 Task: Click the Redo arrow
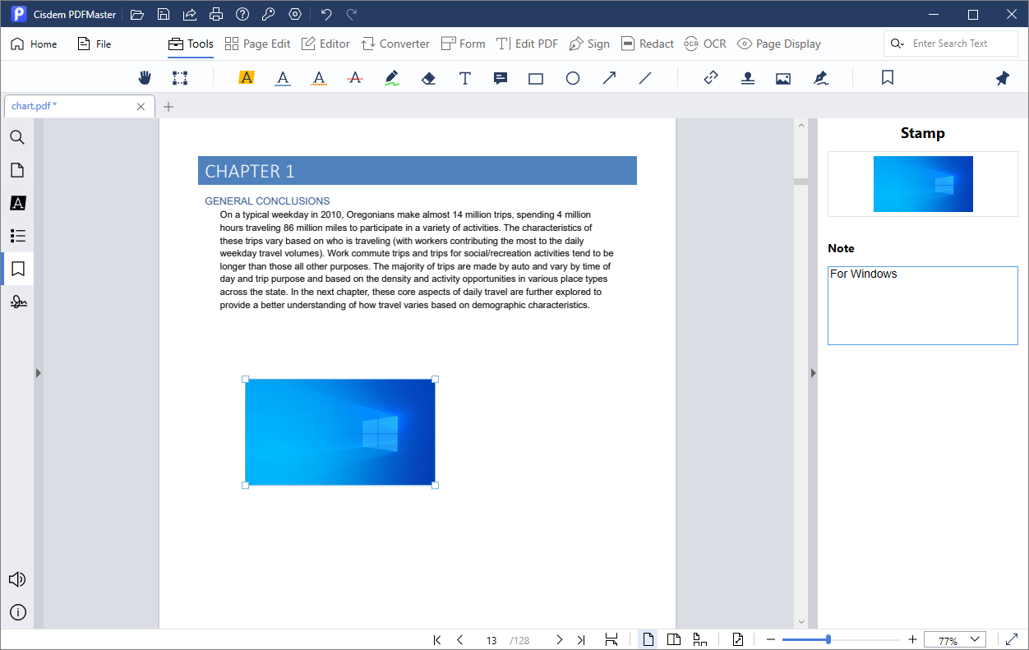click(352, 15)
